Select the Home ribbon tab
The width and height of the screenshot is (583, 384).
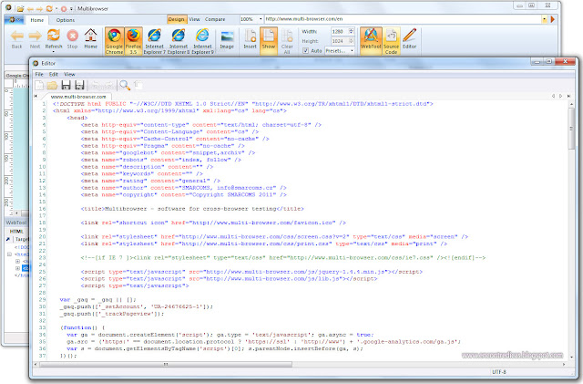click(36, 20)
